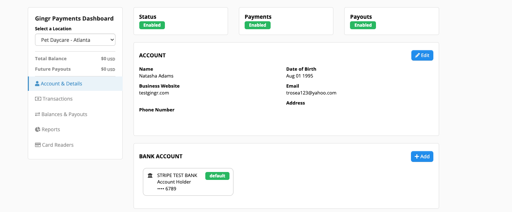
Task: Click business website testgingr.com
Action: coord(154,93)
